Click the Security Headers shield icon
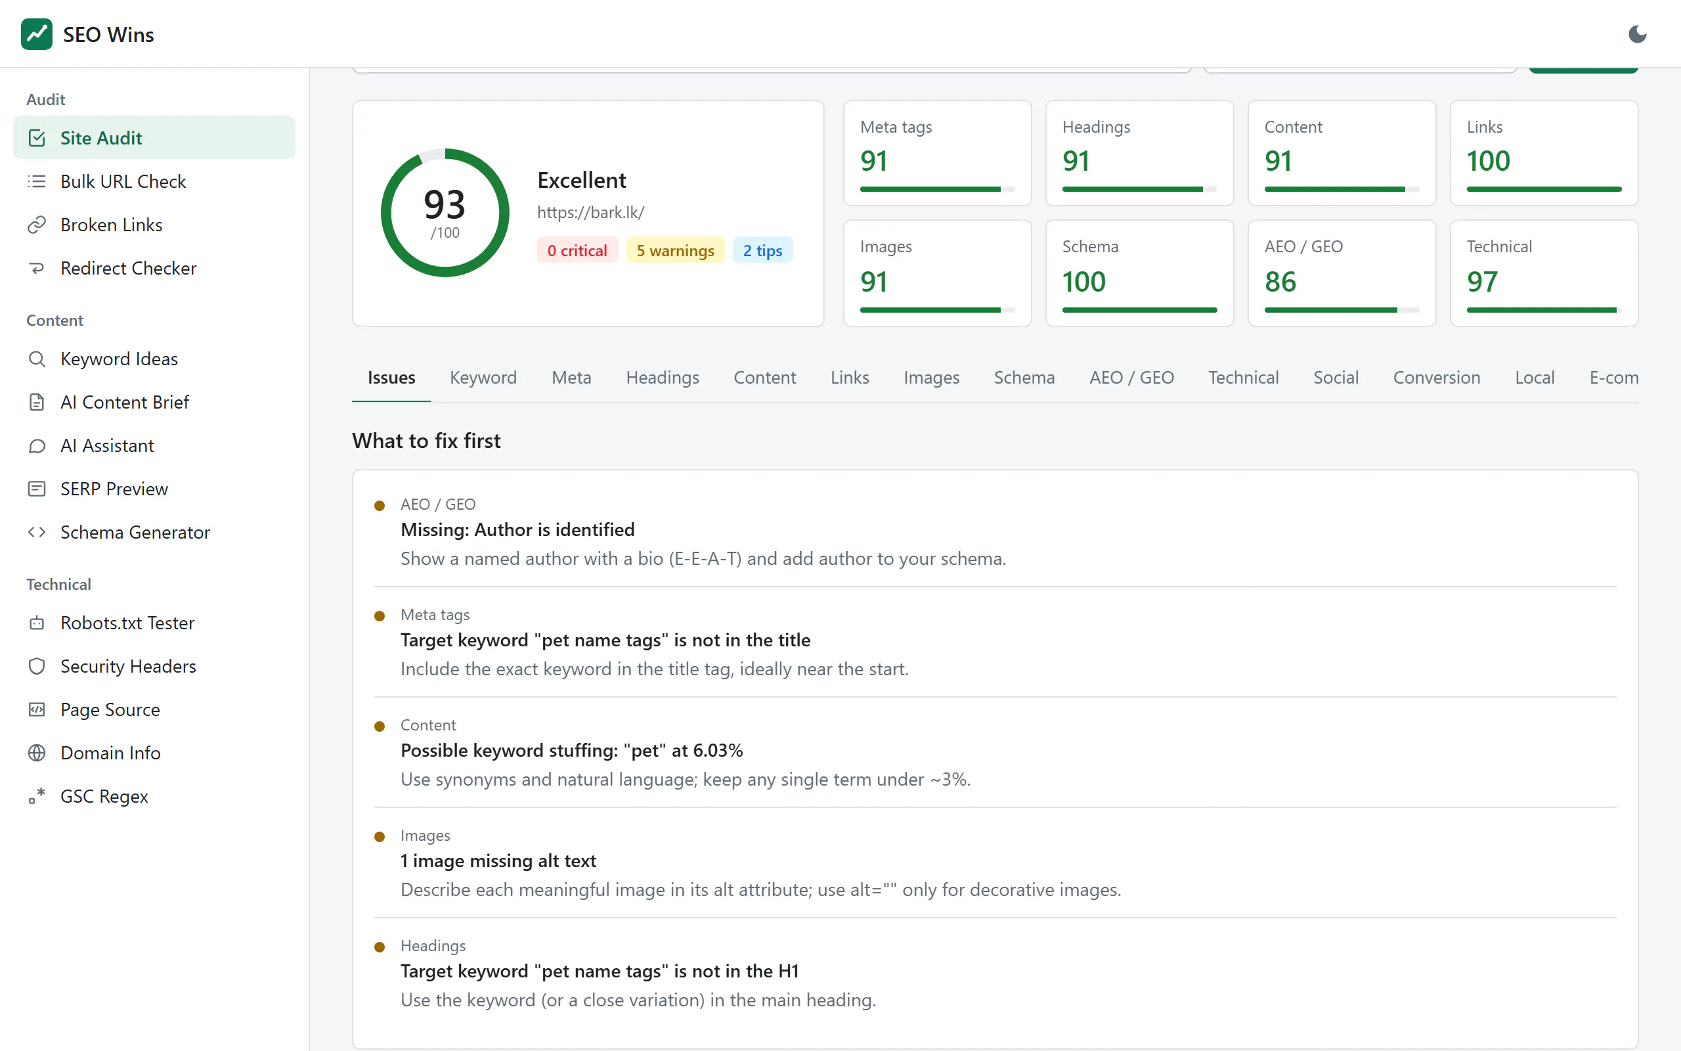Screen dimensions: 1681x1051 [37, 666]
